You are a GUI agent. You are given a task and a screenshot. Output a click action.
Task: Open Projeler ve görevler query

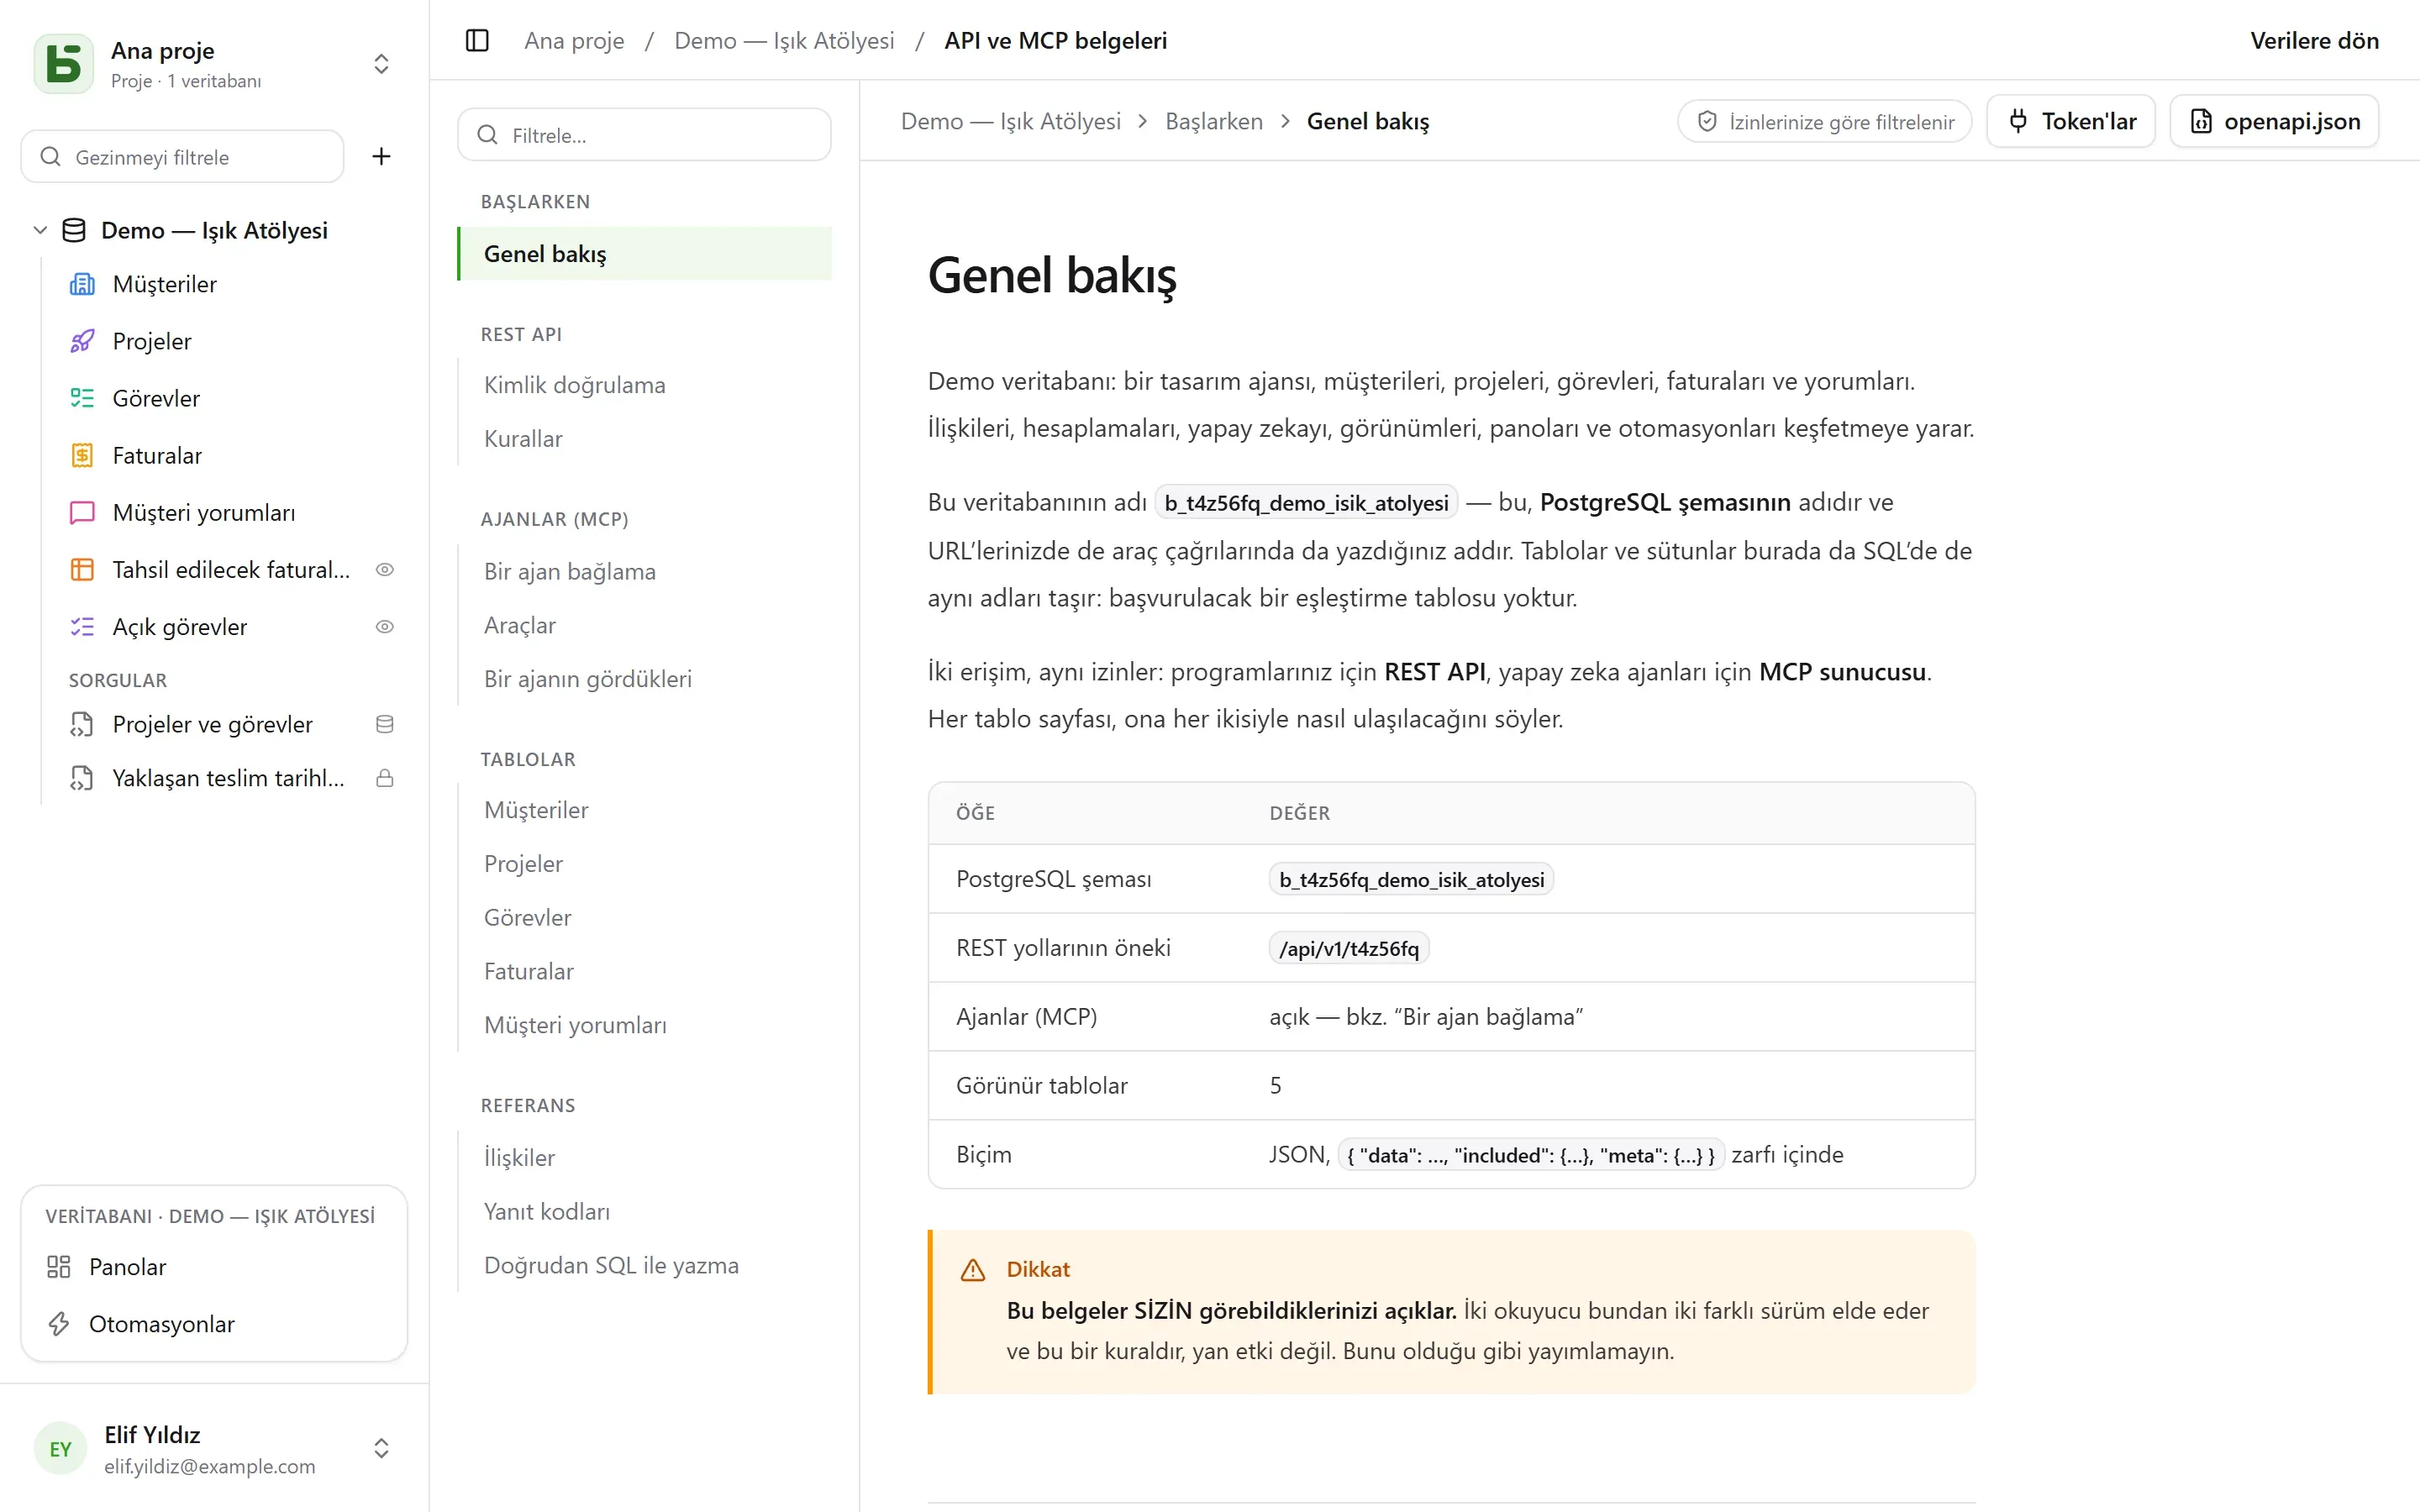click(x=212, y=724)
